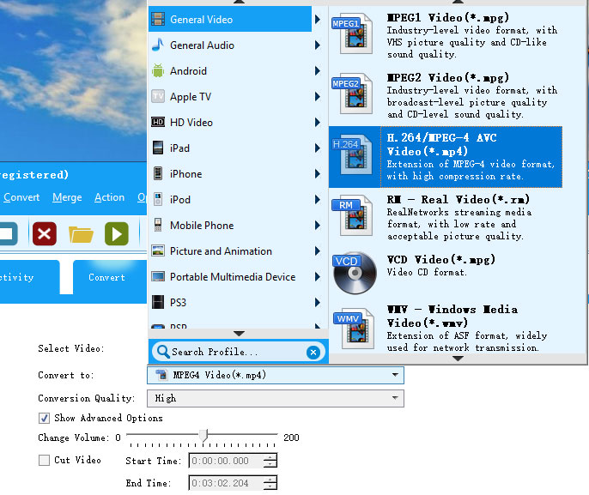Expand the iPod submenu arrow
589x495 pixels.
pyautogui.click(x=318, y=199)
